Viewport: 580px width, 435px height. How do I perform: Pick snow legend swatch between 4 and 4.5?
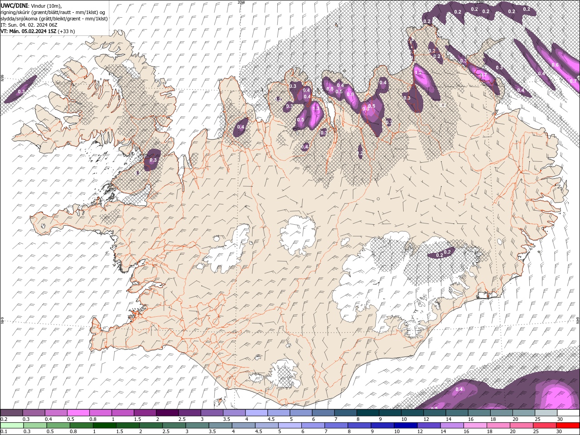[x=256, y=413]
